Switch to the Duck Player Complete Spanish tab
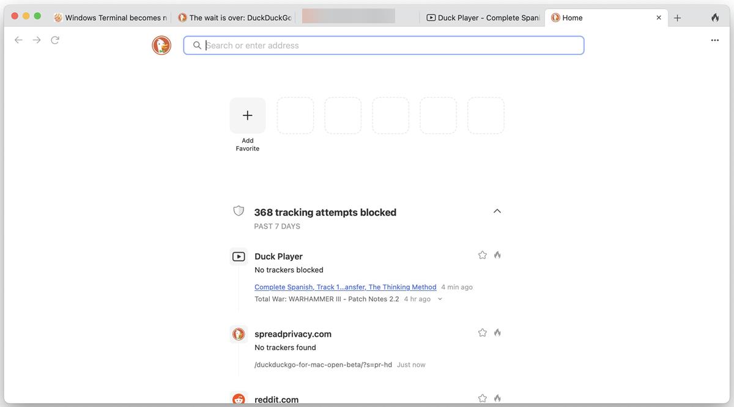Screen dimensions: 734x407 (x=483, y=17)
